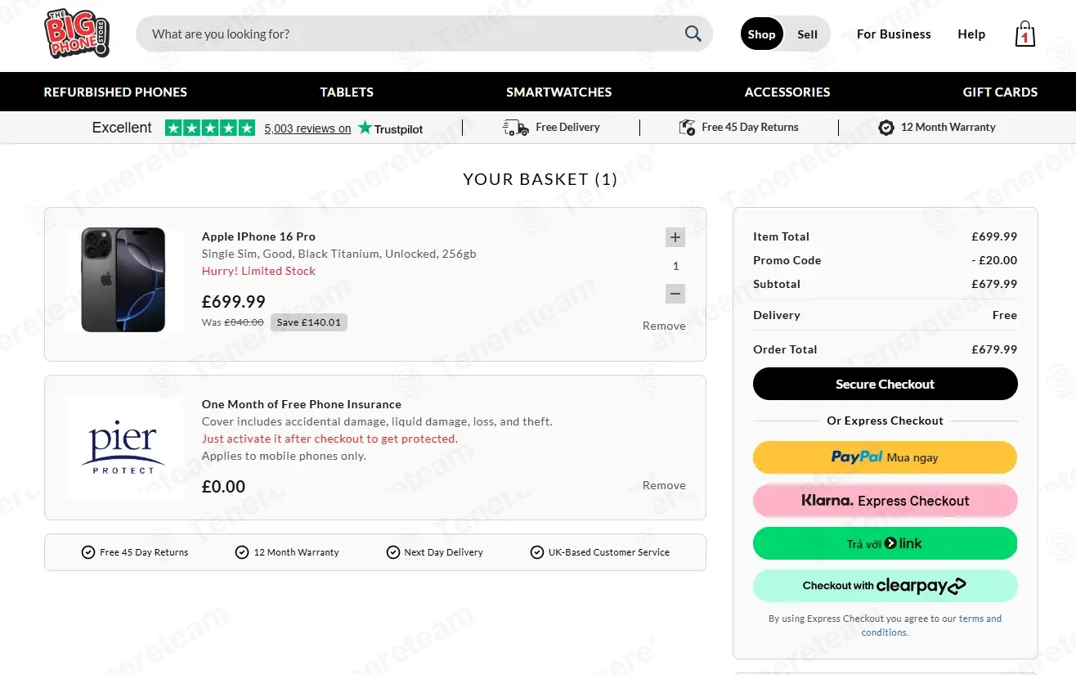
Task: Click the Trustpilot five-star rating
Action: click(210, 128)
